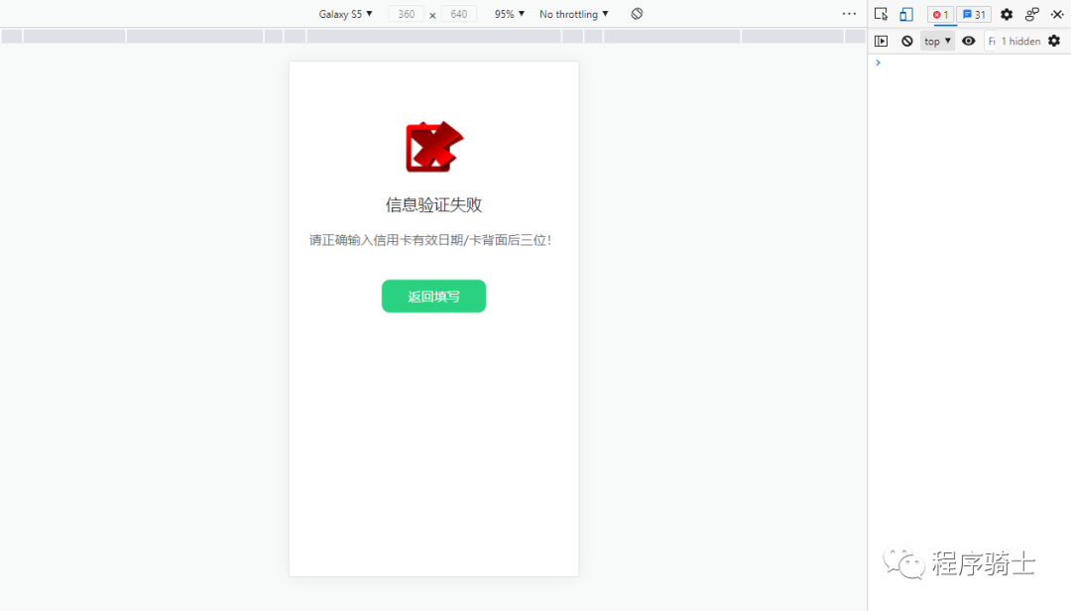The image size is (1071, 611).
Task: Click the device width 360 field
Action: [406, 13]
